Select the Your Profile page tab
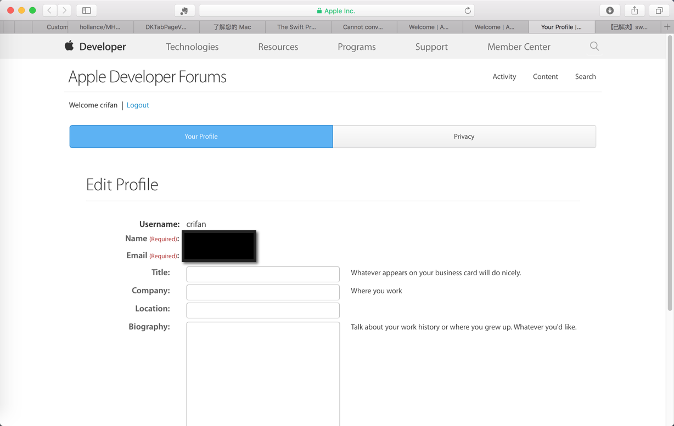 (x=201, y=137)
